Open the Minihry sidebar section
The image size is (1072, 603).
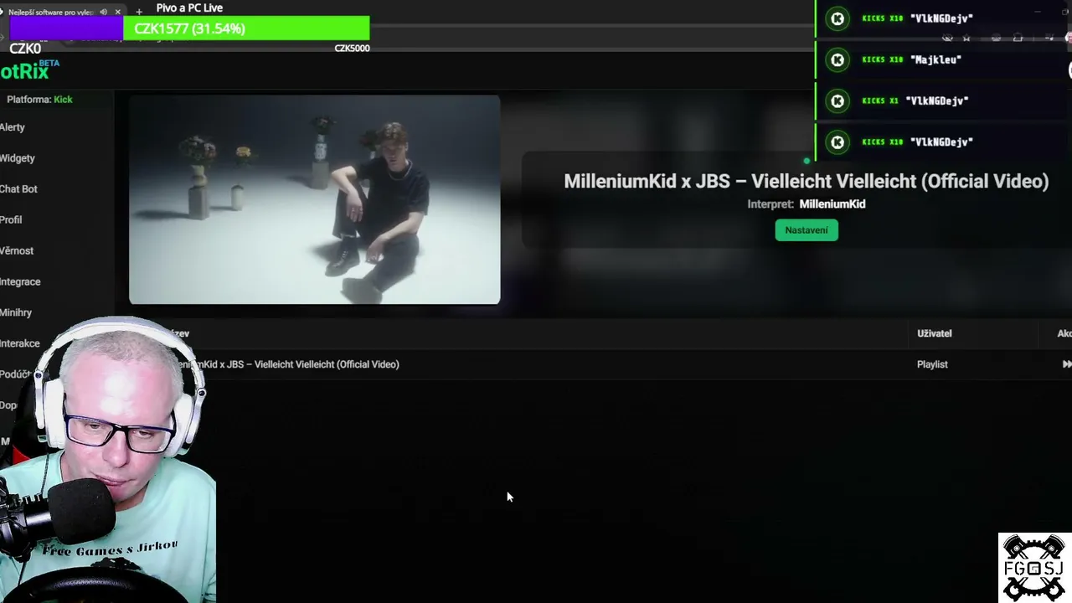16,313
